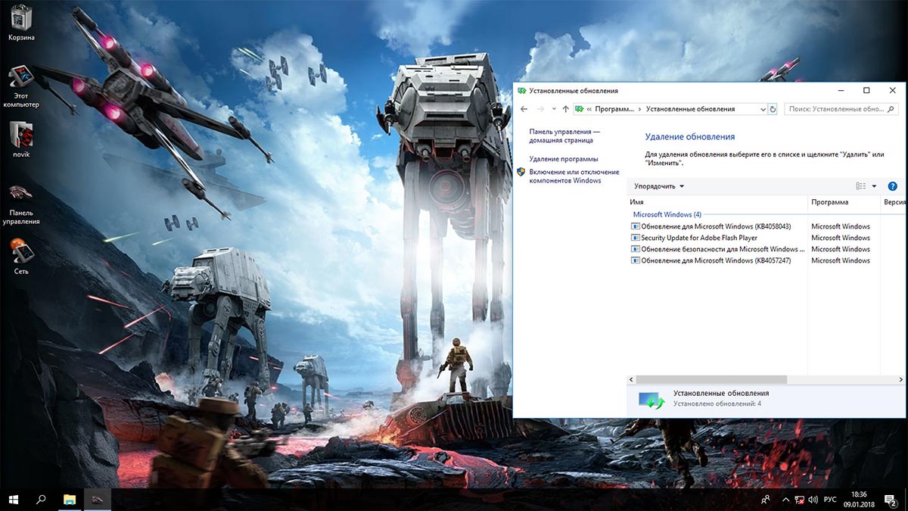Image resolution: width=908 pixels, height=511 pixels.
Task: Open taskbar search magnifier
Action: (42, 500)
